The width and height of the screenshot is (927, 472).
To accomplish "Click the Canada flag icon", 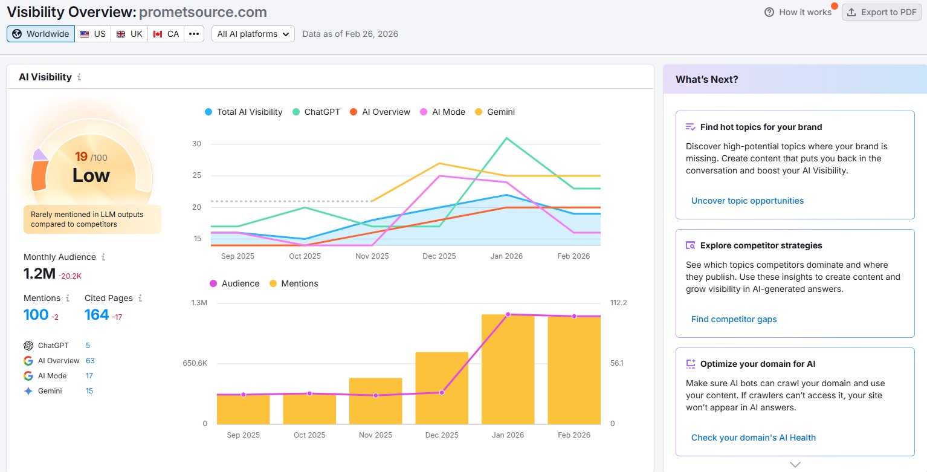I will pyautogui.click(x=158, y=34).
